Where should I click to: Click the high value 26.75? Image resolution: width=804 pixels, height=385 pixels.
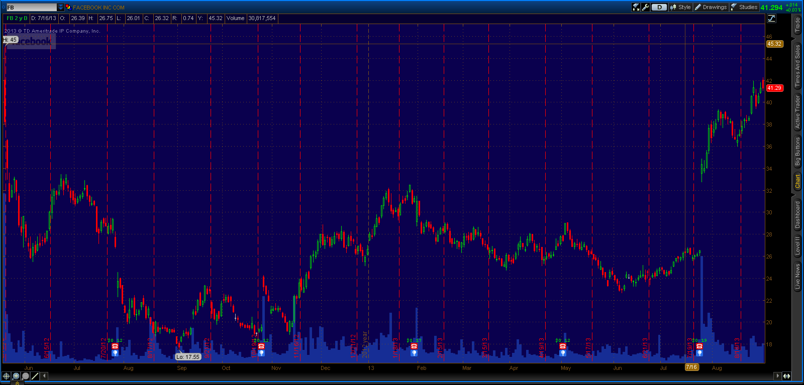(x=106, y=18)
